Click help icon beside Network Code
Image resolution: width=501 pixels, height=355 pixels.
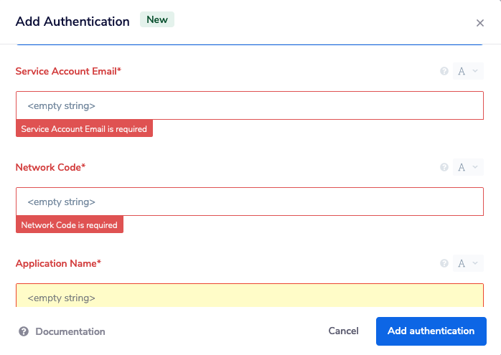[444, 167]
